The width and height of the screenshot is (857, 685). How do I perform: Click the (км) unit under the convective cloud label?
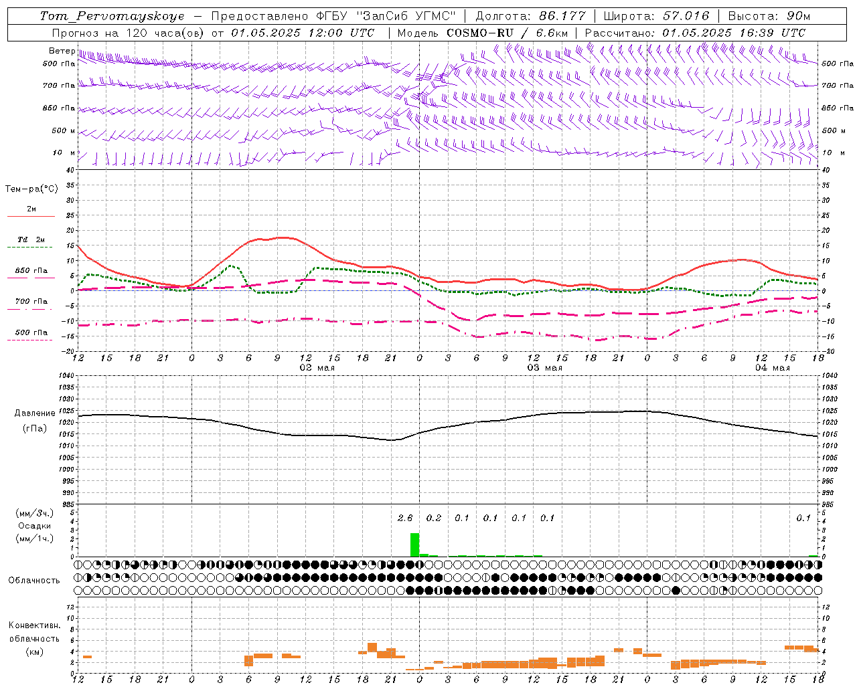click(35, 652)
